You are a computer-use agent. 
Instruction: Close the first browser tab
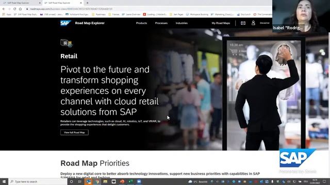pyautogui.click(x=40, y=3)
